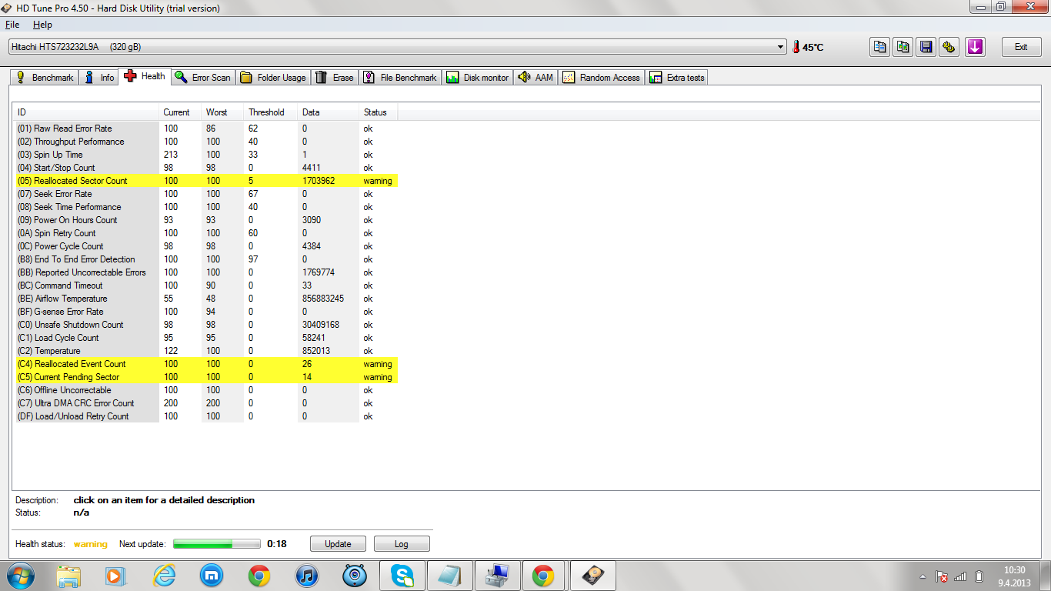Screen dimensions: 1051x591
Task: Select the Seek Error Rate attribute
Action: 206,194
